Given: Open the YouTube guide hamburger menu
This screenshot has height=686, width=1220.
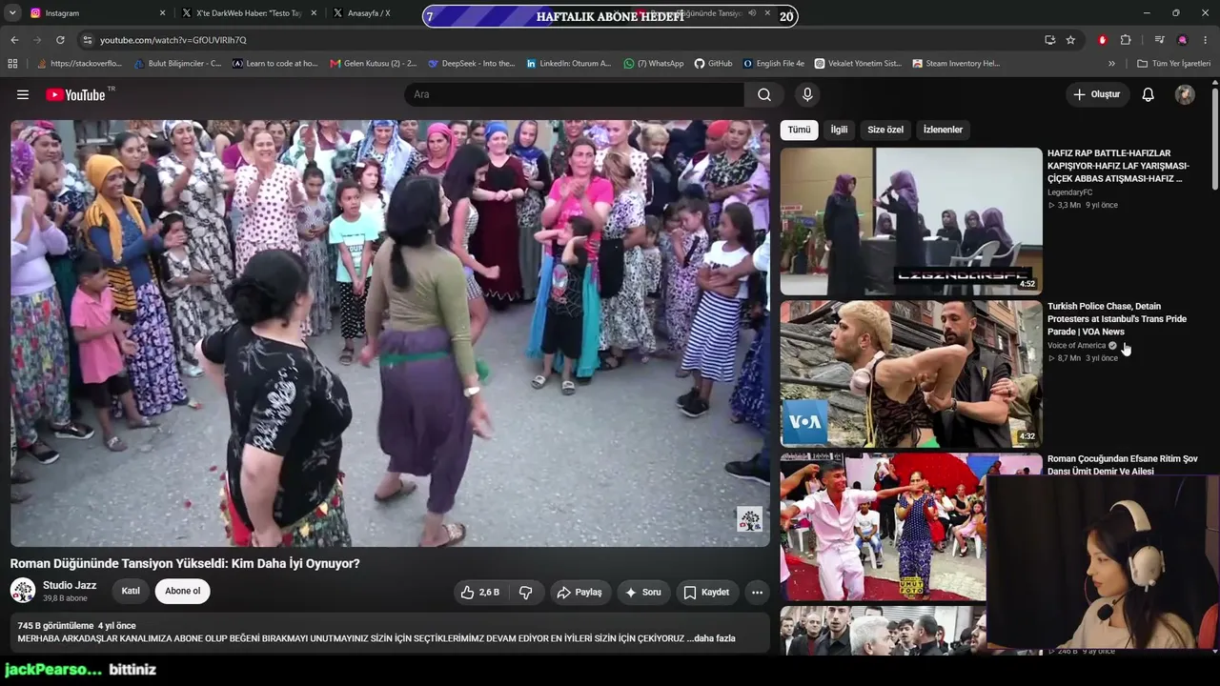Looking at the screenshot, I should coord(23,94).
